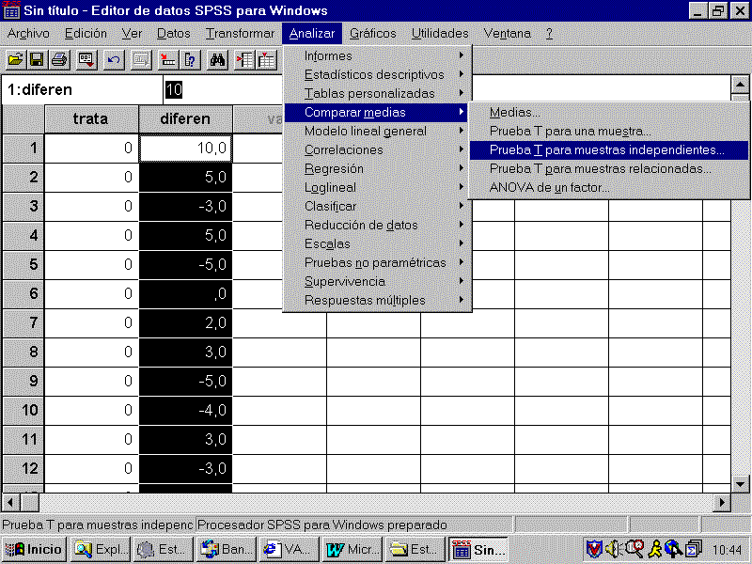The image size is (752, 564).
Task: Switch to the Est.. taskbar button with folder icon
Action: click(415, 549)
